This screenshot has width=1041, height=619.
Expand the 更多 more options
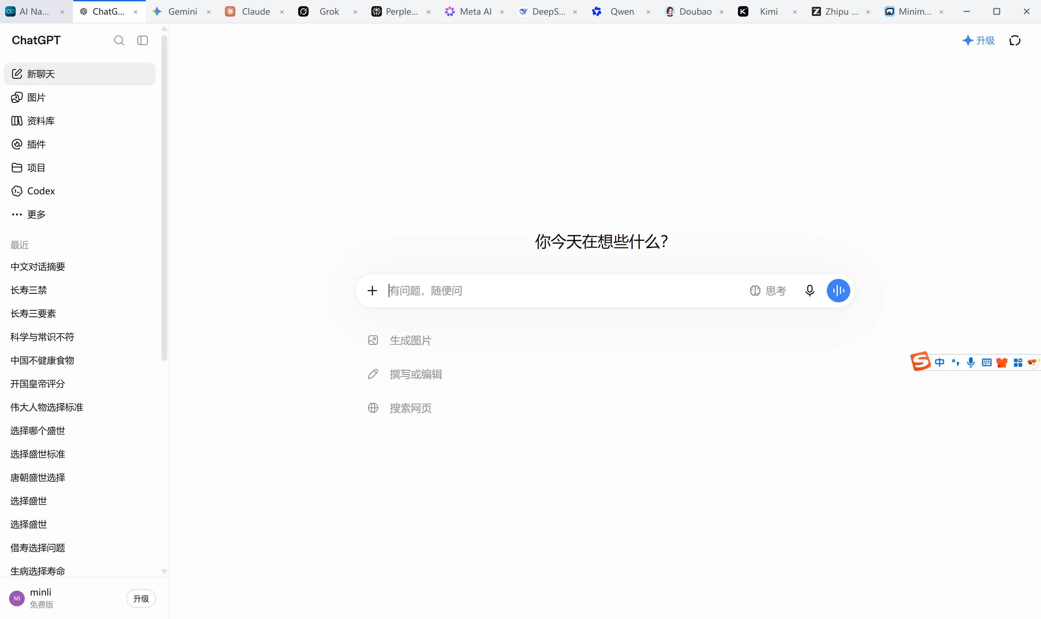[x=80, y=214]
